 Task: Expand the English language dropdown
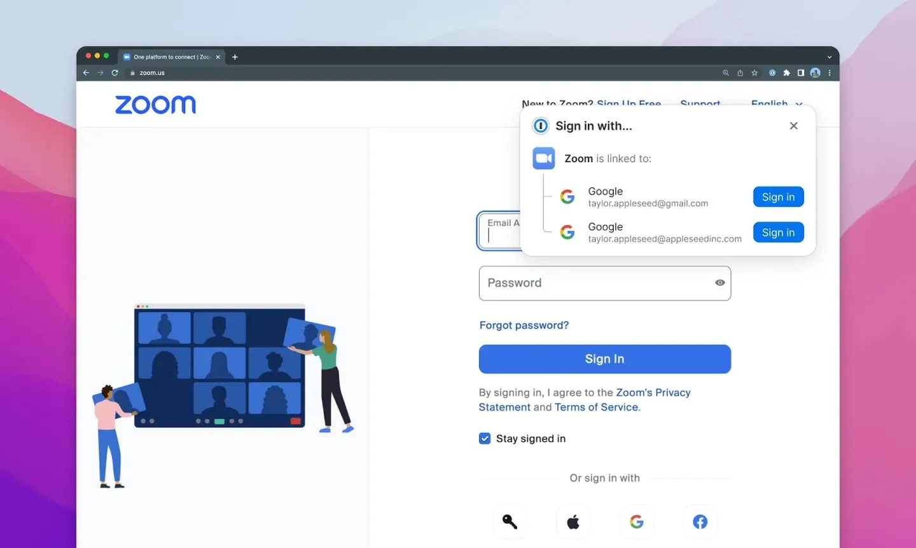coord(777,103)
